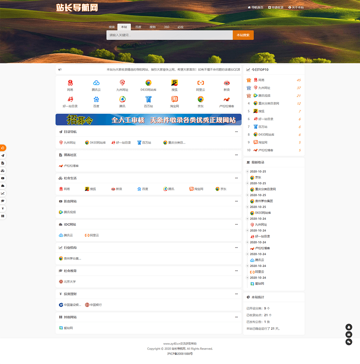Switch to the 百度 search tab
Screen dimensions: 360x364
pos(138,27)
